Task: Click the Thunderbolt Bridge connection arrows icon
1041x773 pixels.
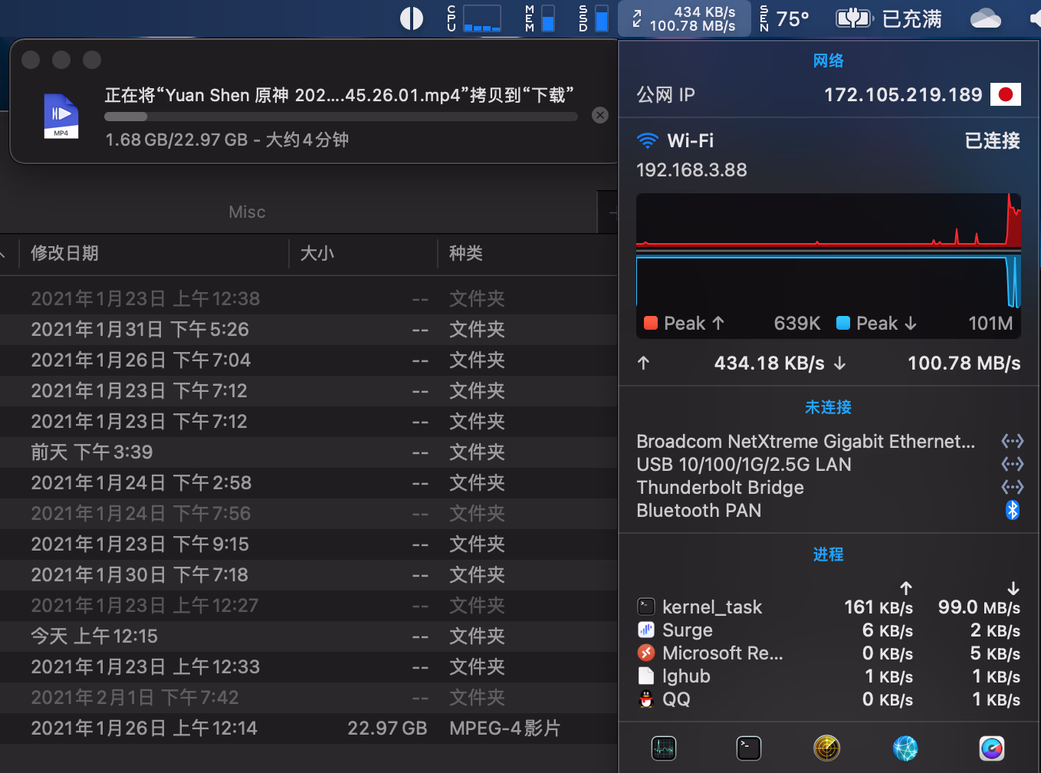Action: pos(1012,487)
